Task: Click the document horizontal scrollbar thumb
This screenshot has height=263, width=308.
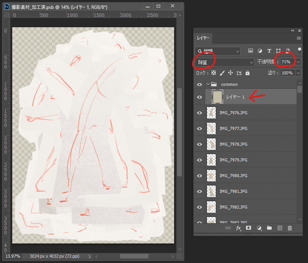Action: point(134,256)
